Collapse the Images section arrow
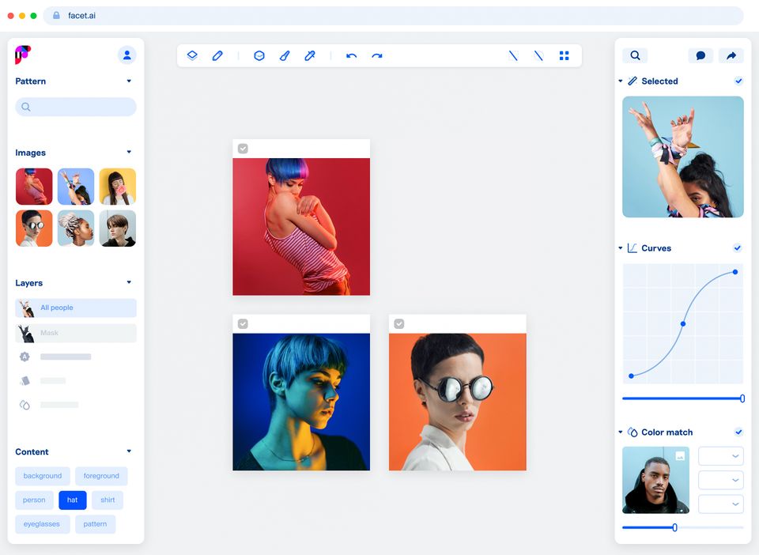The height and width of the screenshot is (555, 759). pos(129,152)
